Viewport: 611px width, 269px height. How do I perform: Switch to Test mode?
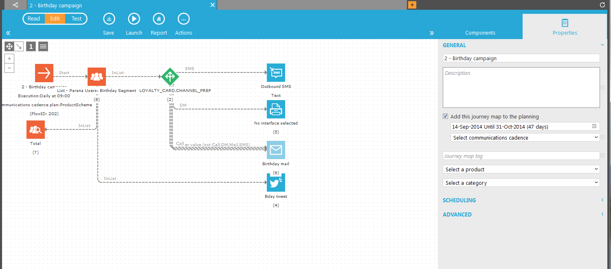[76, 19]
